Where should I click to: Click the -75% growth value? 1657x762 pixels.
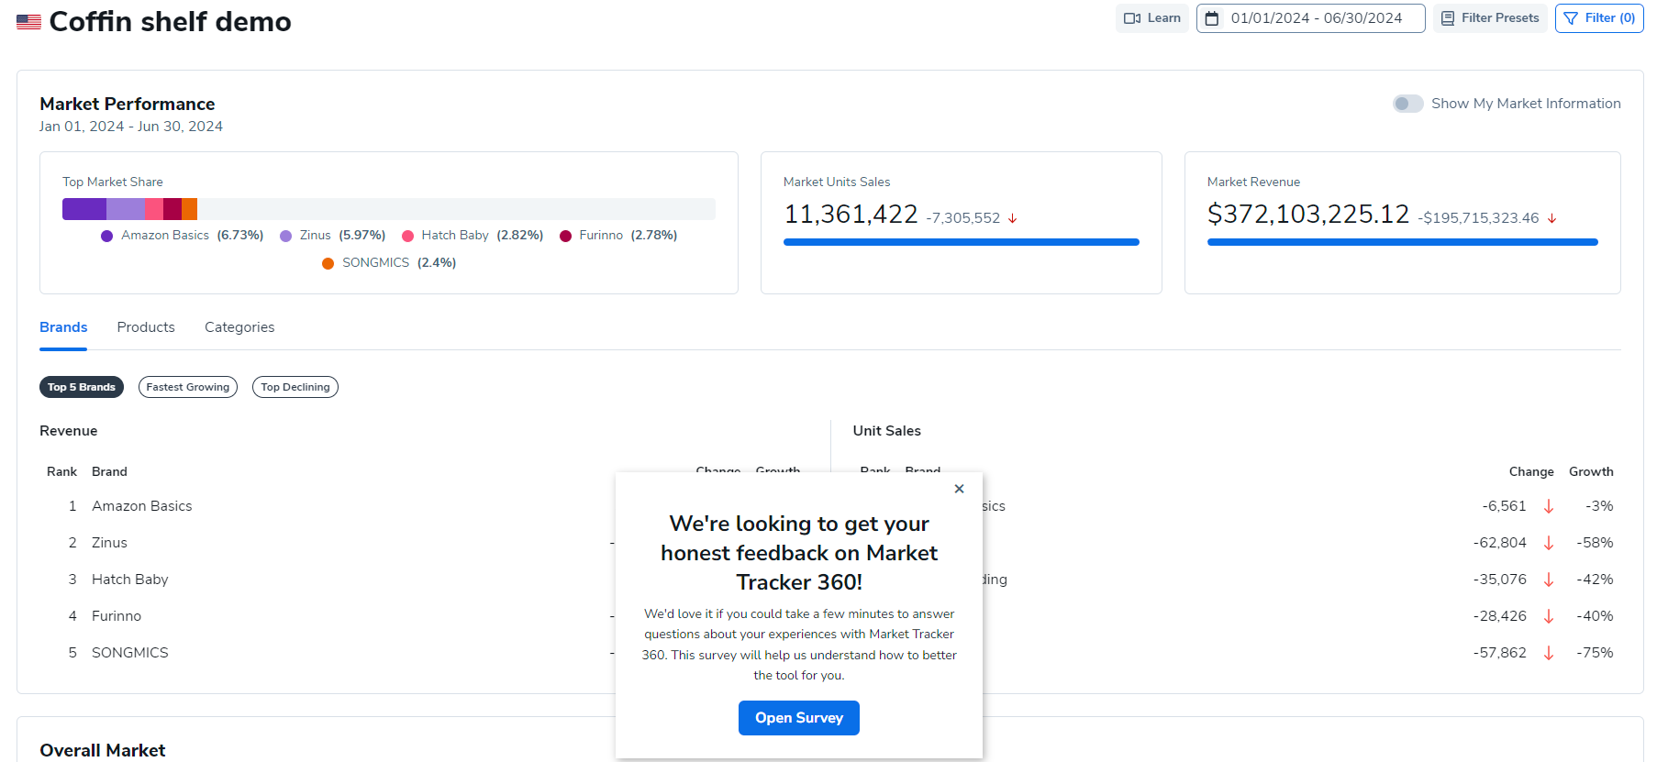tap(1596, 653)
